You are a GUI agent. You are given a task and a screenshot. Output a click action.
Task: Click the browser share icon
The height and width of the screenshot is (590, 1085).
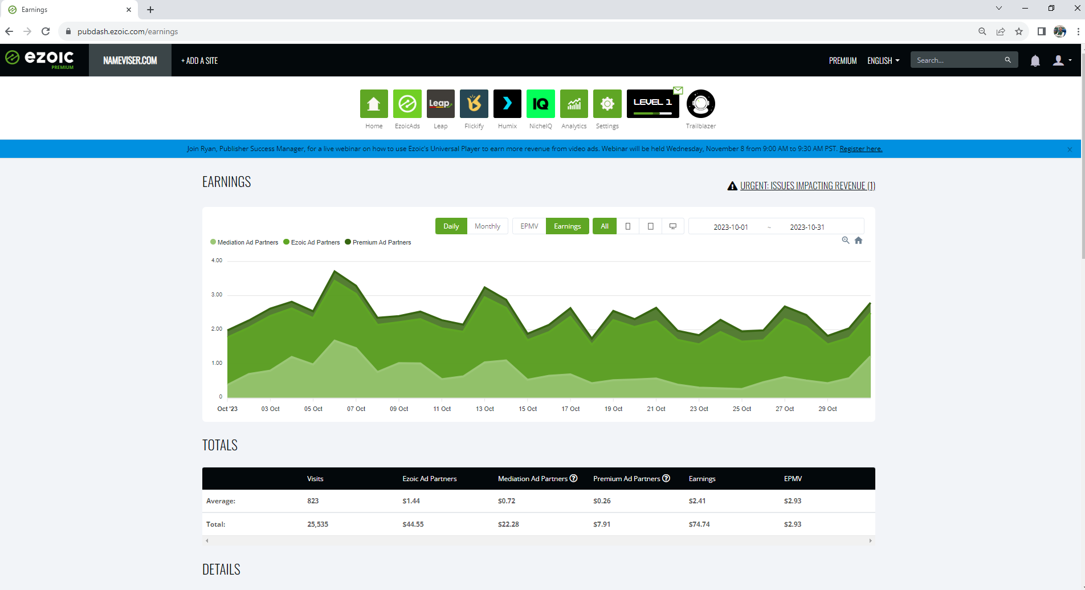[1001, 31]
